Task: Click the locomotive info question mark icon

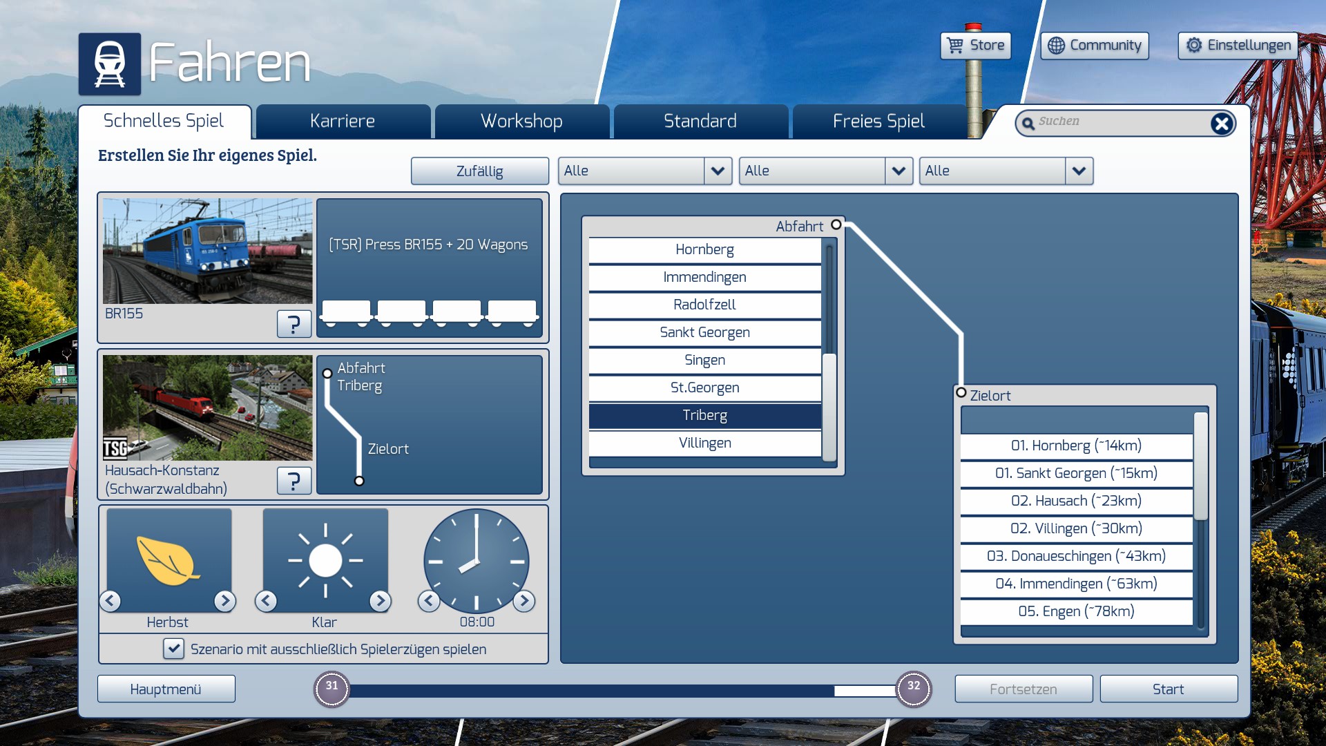Action: (294, 323)
